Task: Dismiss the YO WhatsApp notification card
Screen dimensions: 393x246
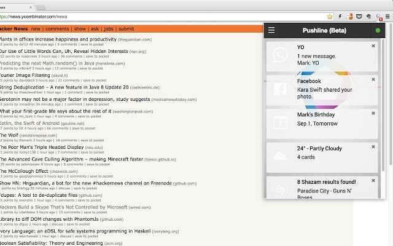Action: pos(373,46)
